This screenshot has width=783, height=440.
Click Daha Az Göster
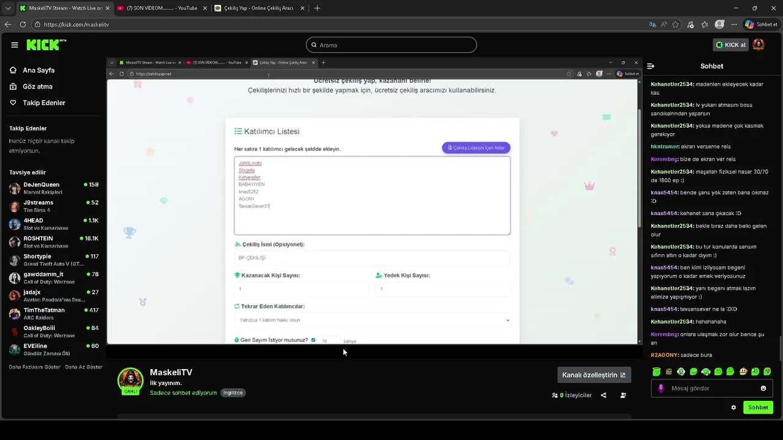pyautogui.click(x=84, y=367)
